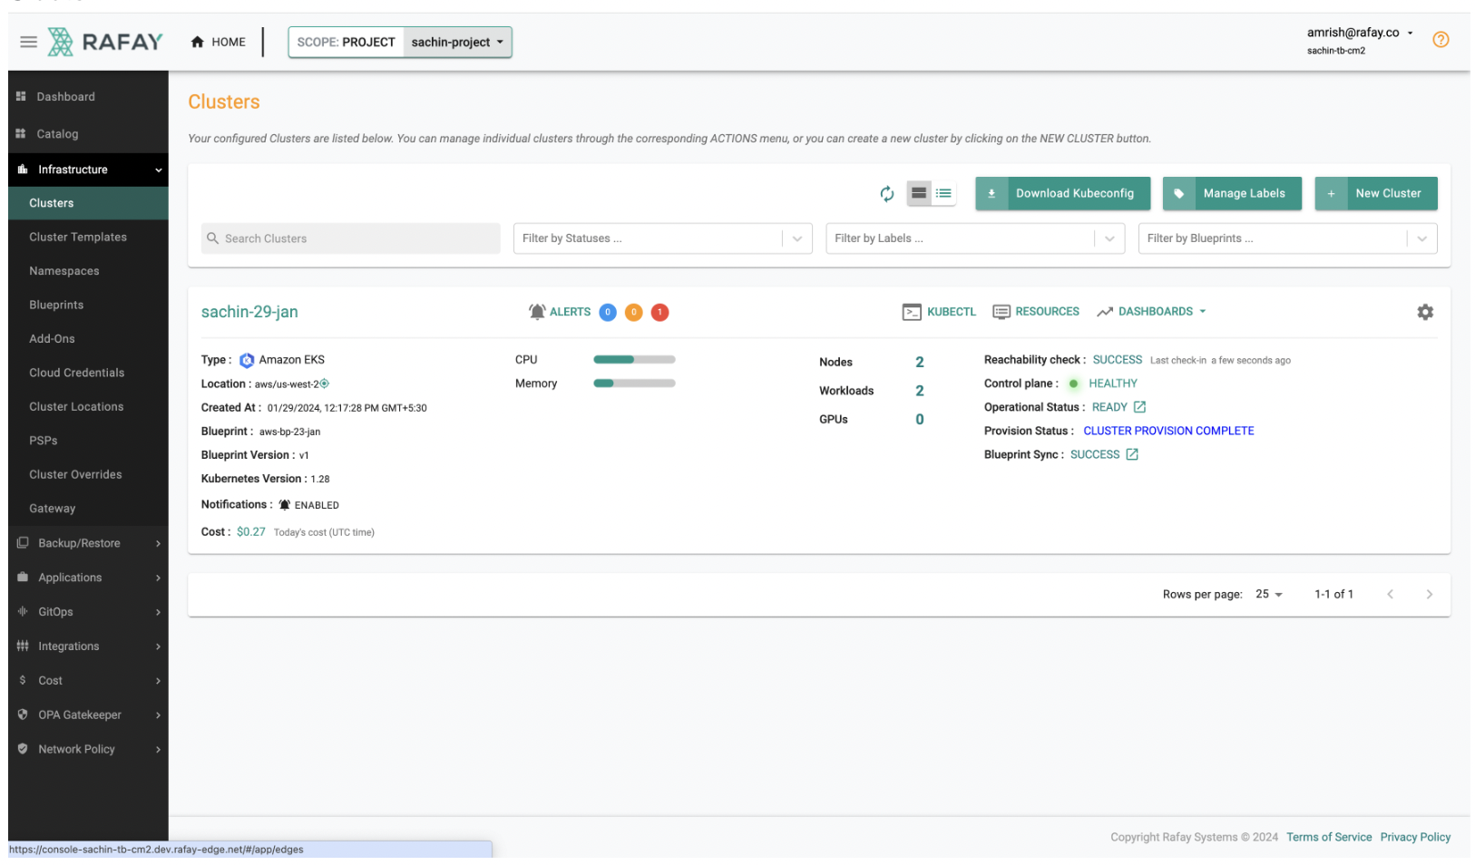Open Filter by Labels dropdown
Image resolution: width=1475 pixels, height=865 pixels.
click(x=975, y=238)
